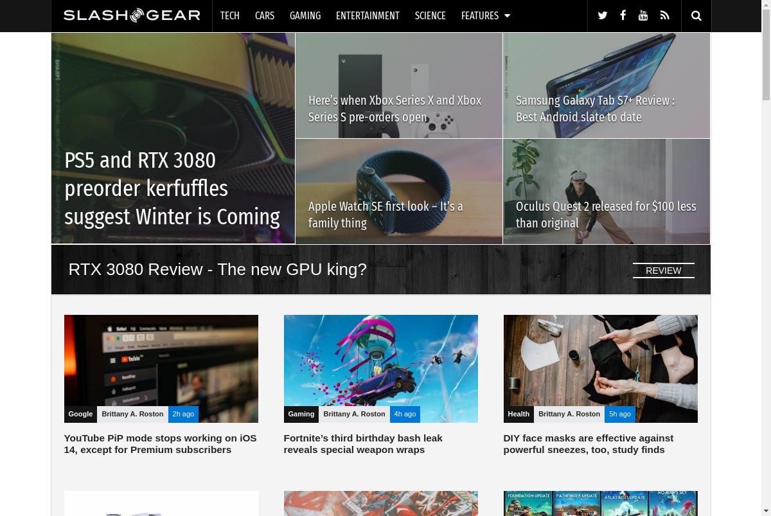Click the Google category tag

pyautogui.click(x=80, y=414)
